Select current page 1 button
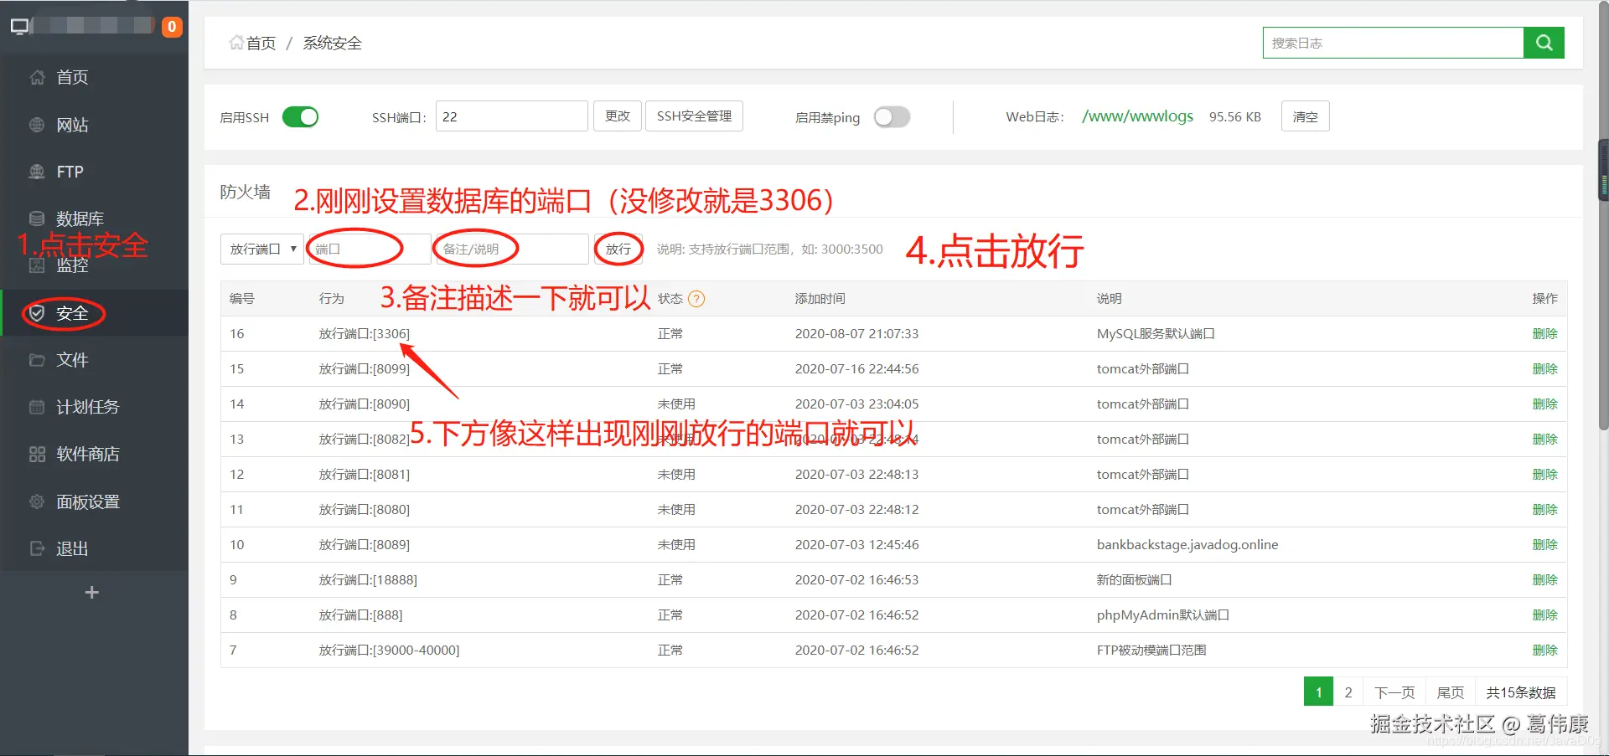 (1318, 692)
